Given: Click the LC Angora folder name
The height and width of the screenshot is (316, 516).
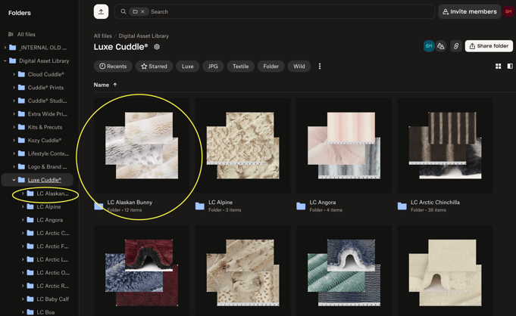Looking at the screenshot, I should click(323, 203).
